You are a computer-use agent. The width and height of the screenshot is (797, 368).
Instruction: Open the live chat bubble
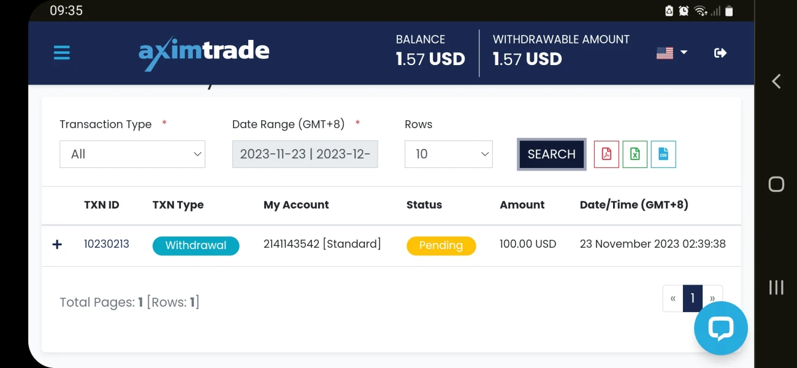point(720,328)
